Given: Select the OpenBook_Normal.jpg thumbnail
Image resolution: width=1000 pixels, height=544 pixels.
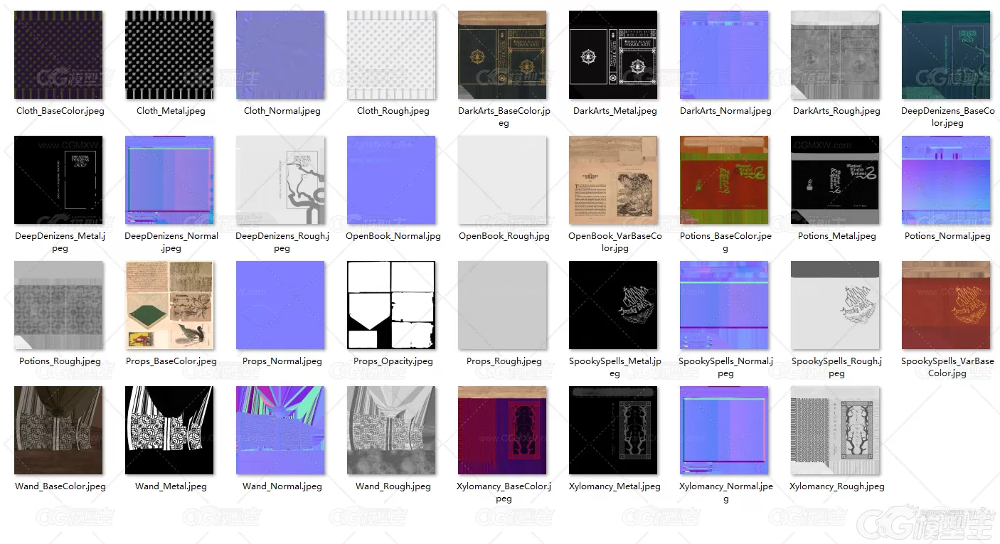Looking at the screenshot, I should pos(391,180).
